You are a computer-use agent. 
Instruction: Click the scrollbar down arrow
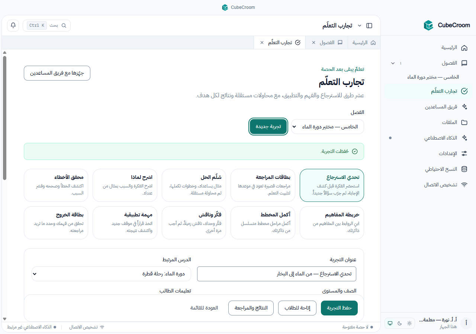(x=4, y=319)
